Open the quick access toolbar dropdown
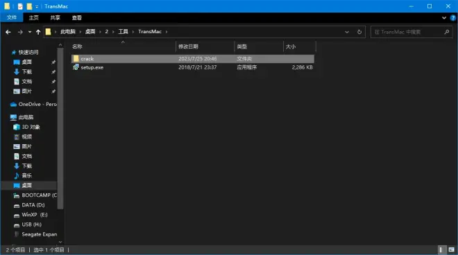The height and width of the screenshot is (255, 458). [x=37, y=6]
